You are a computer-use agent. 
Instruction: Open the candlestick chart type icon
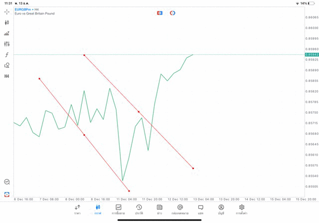coord(7,22)
